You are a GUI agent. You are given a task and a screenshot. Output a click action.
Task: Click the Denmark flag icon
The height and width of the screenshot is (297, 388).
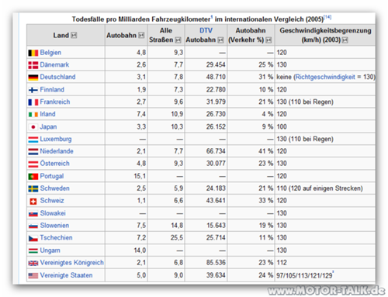[33, 65]
